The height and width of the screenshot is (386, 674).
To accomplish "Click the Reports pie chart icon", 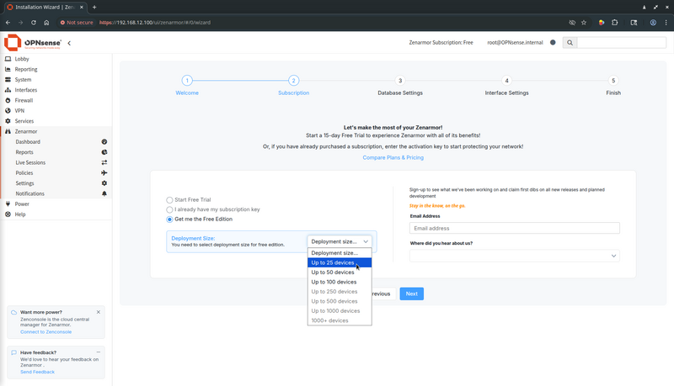I will [x=104, y=152].
